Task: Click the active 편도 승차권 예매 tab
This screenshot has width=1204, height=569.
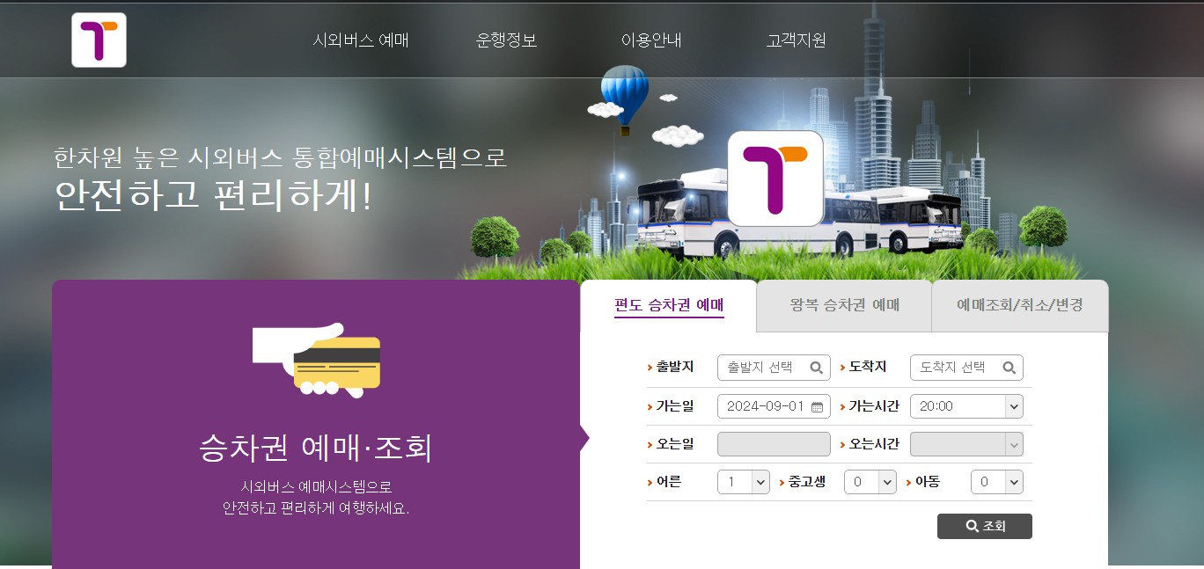Action: click(x=669, y=306)
